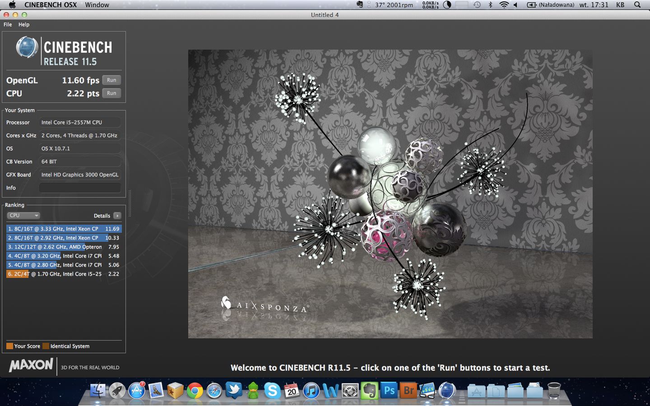Open the Documents folder stack in dock
The height and width of the screenshot is (406, 650).
pos(495,391)
